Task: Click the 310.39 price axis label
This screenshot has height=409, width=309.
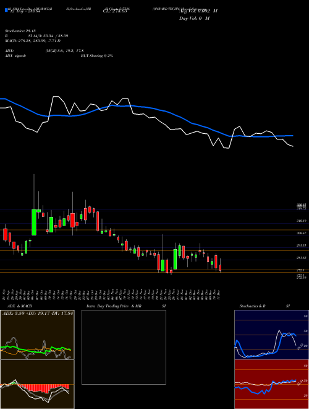Action: click(302, 221)
